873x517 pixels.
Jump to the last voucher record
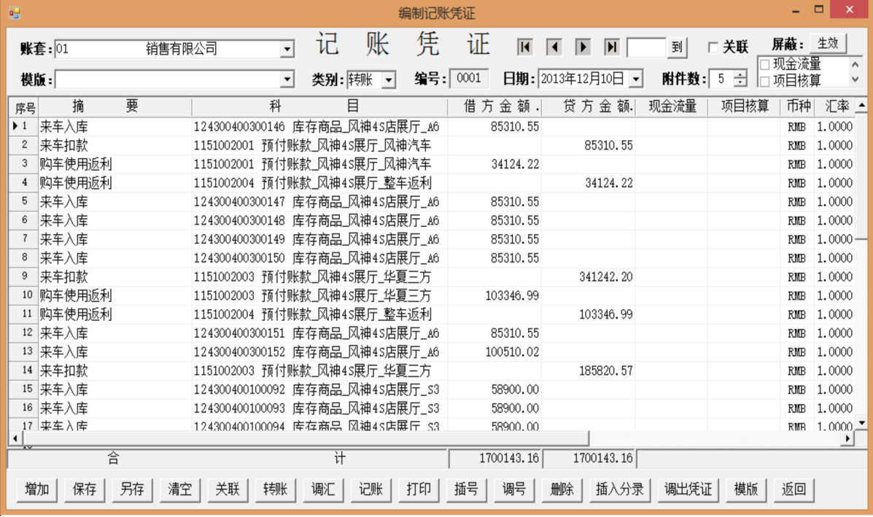pyautogui.click(x=612, y=47)
